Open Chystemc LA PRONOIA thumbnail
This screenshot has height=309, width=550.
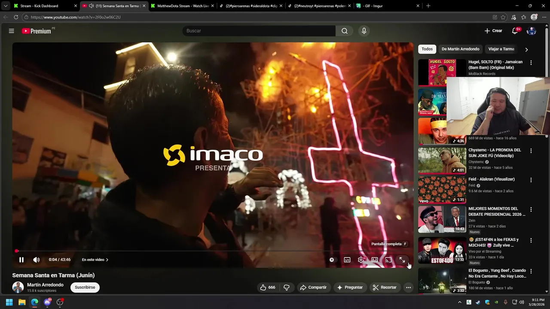[x=442, y=161]
